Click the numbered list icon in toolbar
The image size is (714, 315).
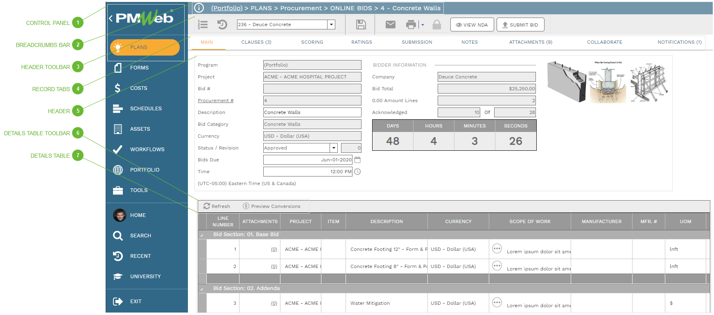(203, 25)
